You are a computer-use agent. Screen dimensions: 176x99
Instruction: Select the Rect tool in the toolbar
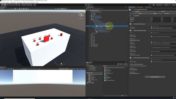(13, 5)
